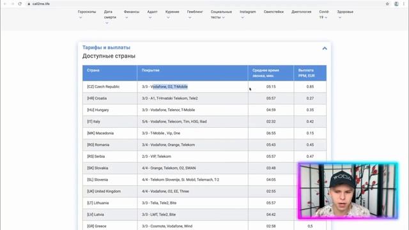Image resolution: width=409 pixels, height=230 pixels.
Task: Select the [CZ] Czech Republic cell
Action: (x=110, y=87)
